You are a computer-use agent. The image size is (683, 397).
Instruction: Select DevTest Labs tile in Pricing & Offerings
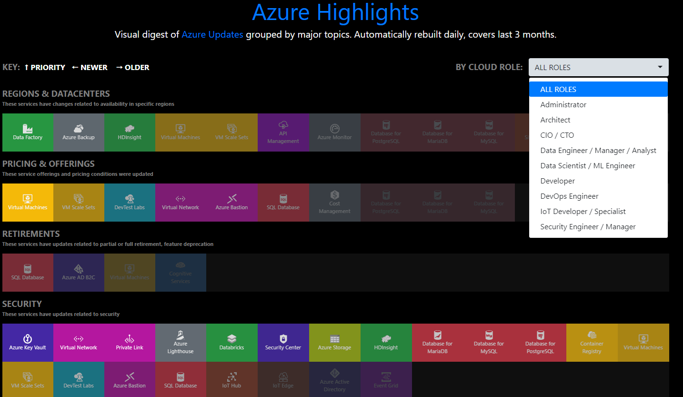[x=130, y=203]
